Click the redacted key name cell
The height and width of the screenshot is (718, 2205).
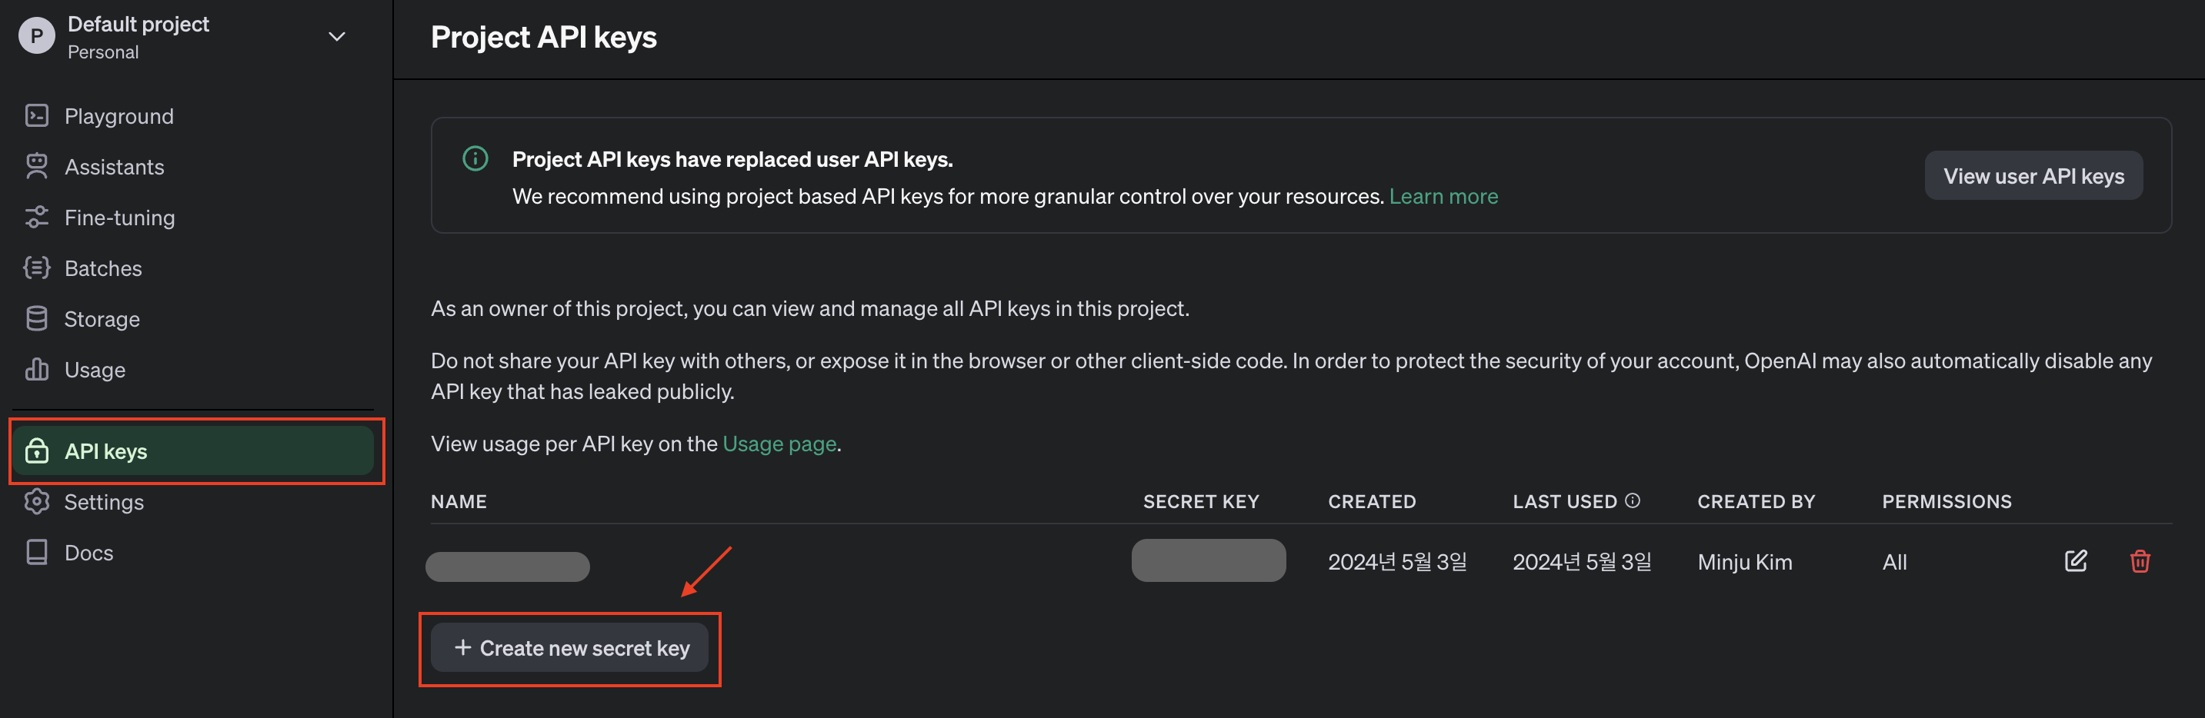click(x=508, y=567)
